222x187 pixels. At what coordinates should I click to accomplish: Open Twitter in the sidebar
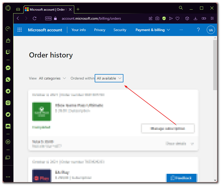[x=8, y=114]
